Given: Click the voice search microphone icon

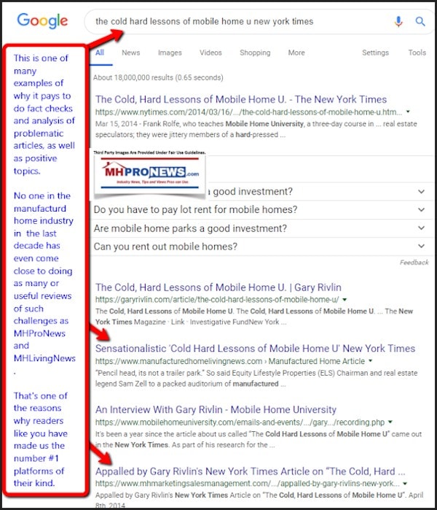Looking at the screenshot, I should click(x=398, y=21).
